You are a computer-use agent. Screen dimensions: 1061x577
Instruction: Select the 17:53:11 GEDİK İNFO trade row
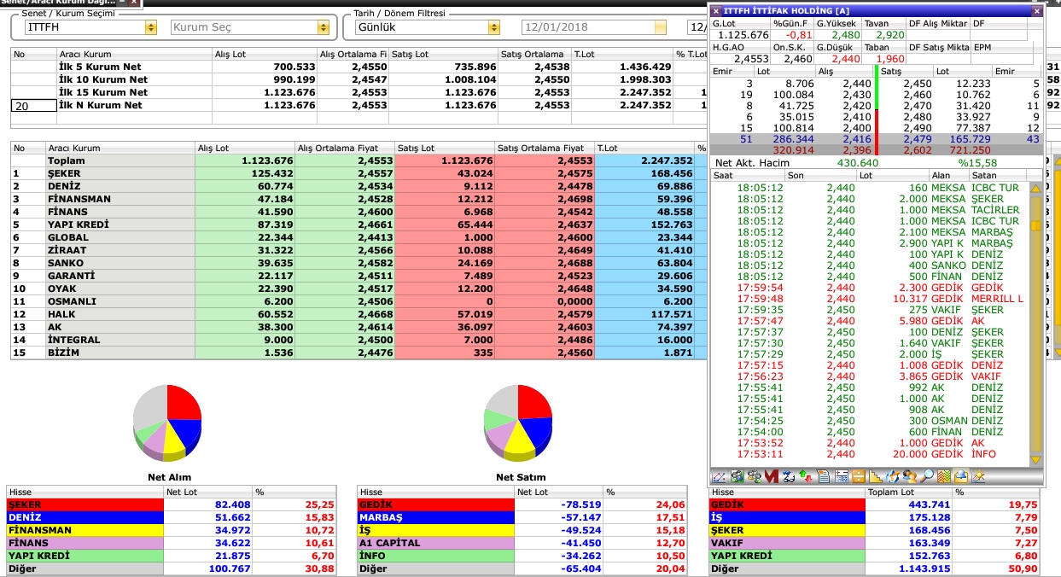point(869,454)
